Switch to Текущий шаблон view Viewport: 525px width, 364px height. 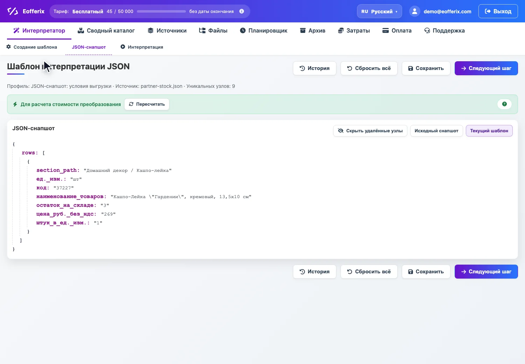(489, 131)
